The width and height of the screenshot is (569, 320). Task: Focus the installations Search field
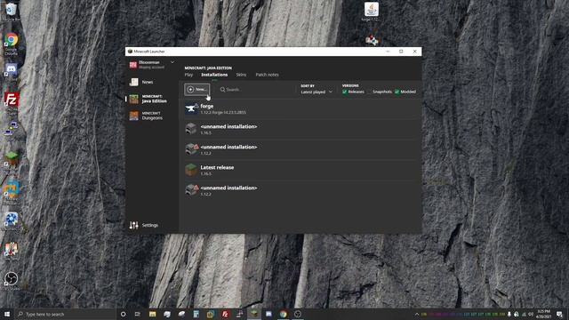[x=254, y=89]
